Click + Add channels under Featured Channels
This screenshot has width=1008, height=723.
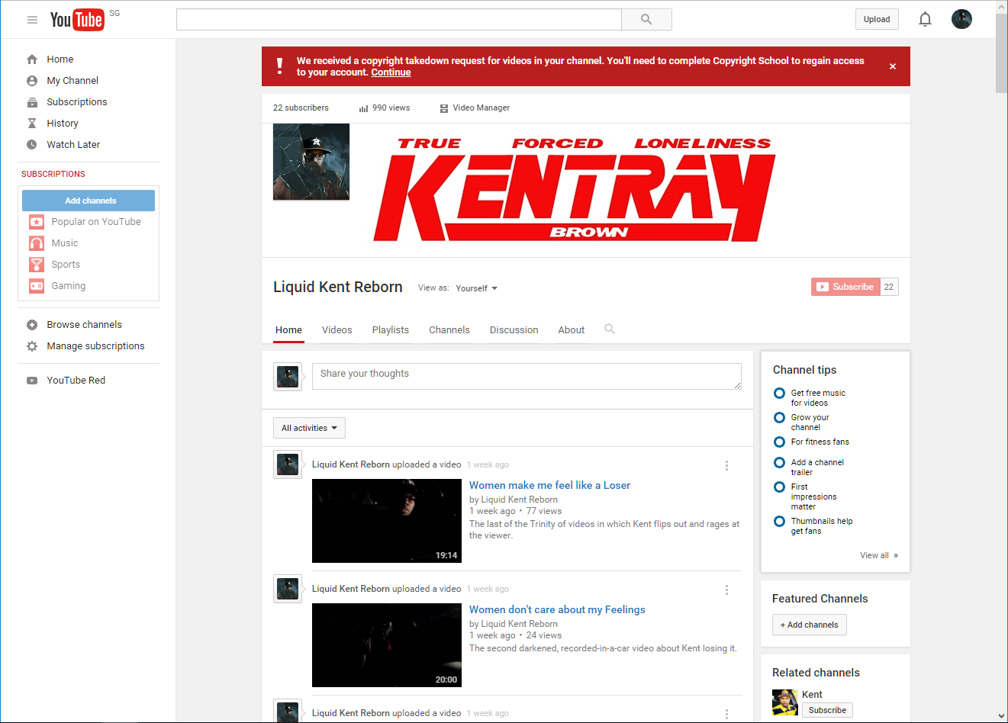click(810, 625)
